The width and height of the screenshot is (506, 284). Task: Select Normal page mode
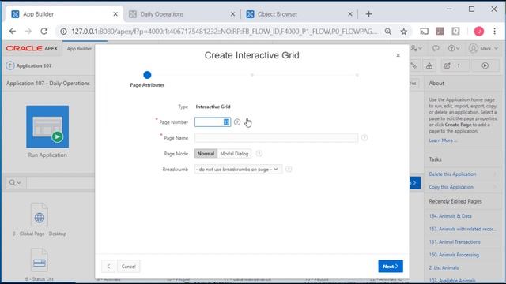pos(206,154)
